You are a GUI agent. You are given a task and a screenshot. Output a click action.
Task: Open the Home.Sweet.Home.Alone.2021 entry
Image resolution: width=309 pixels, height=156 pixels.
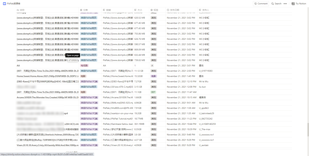pos(47,76)
